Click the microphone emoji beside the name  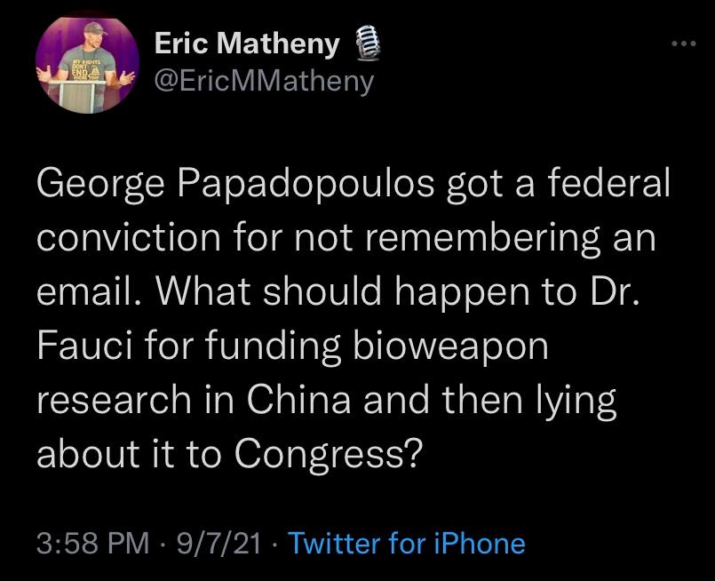(363, 44)
